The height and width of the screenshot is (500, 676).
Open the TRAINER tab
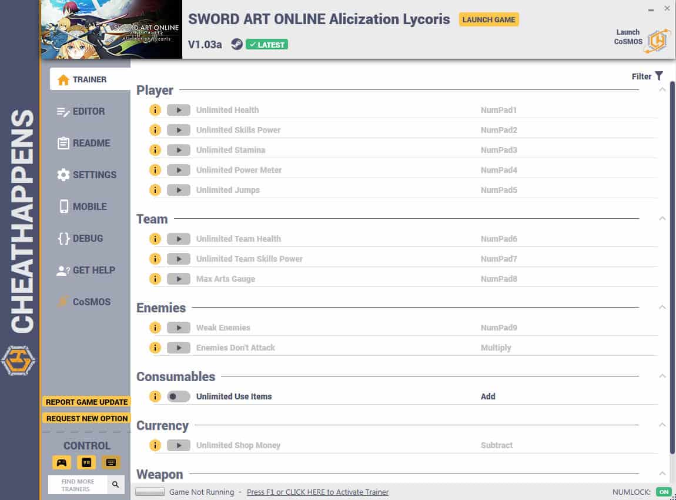(x=90, y=79)
